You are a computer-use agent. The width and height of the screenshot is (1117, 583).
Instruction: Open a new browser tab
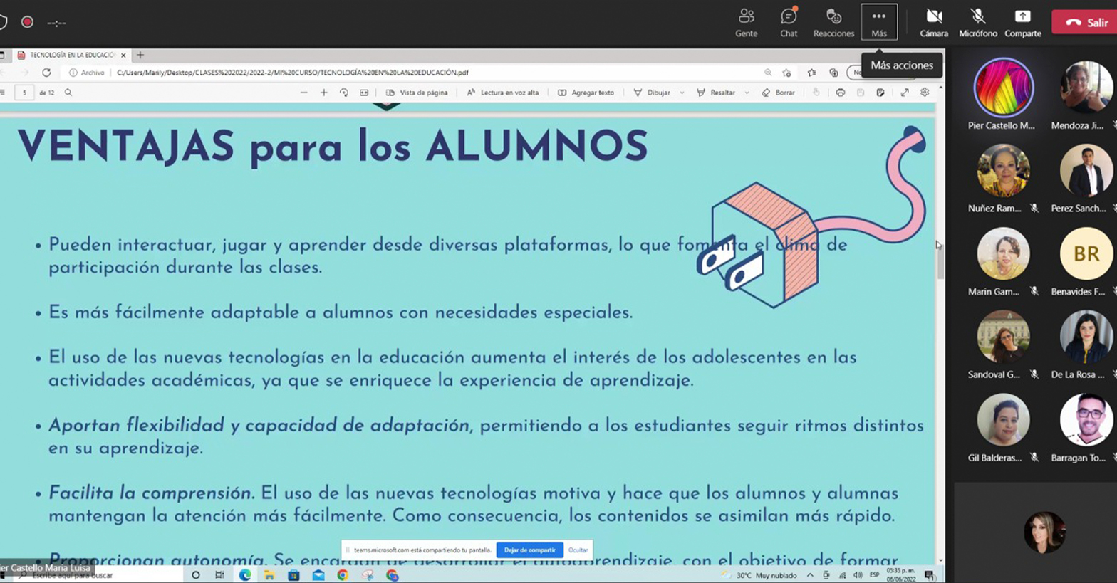click(140, 55)
